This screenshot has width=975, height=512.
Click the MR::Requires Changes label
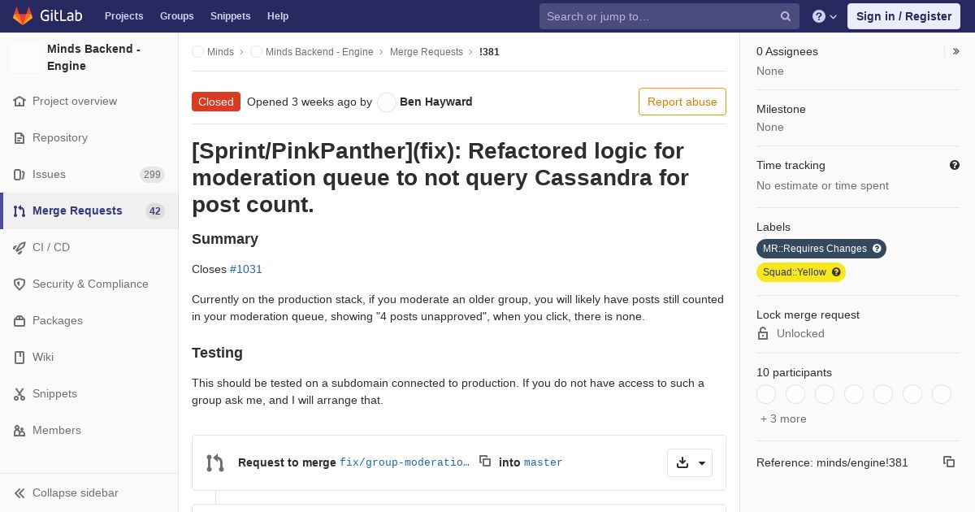(815, 249)
